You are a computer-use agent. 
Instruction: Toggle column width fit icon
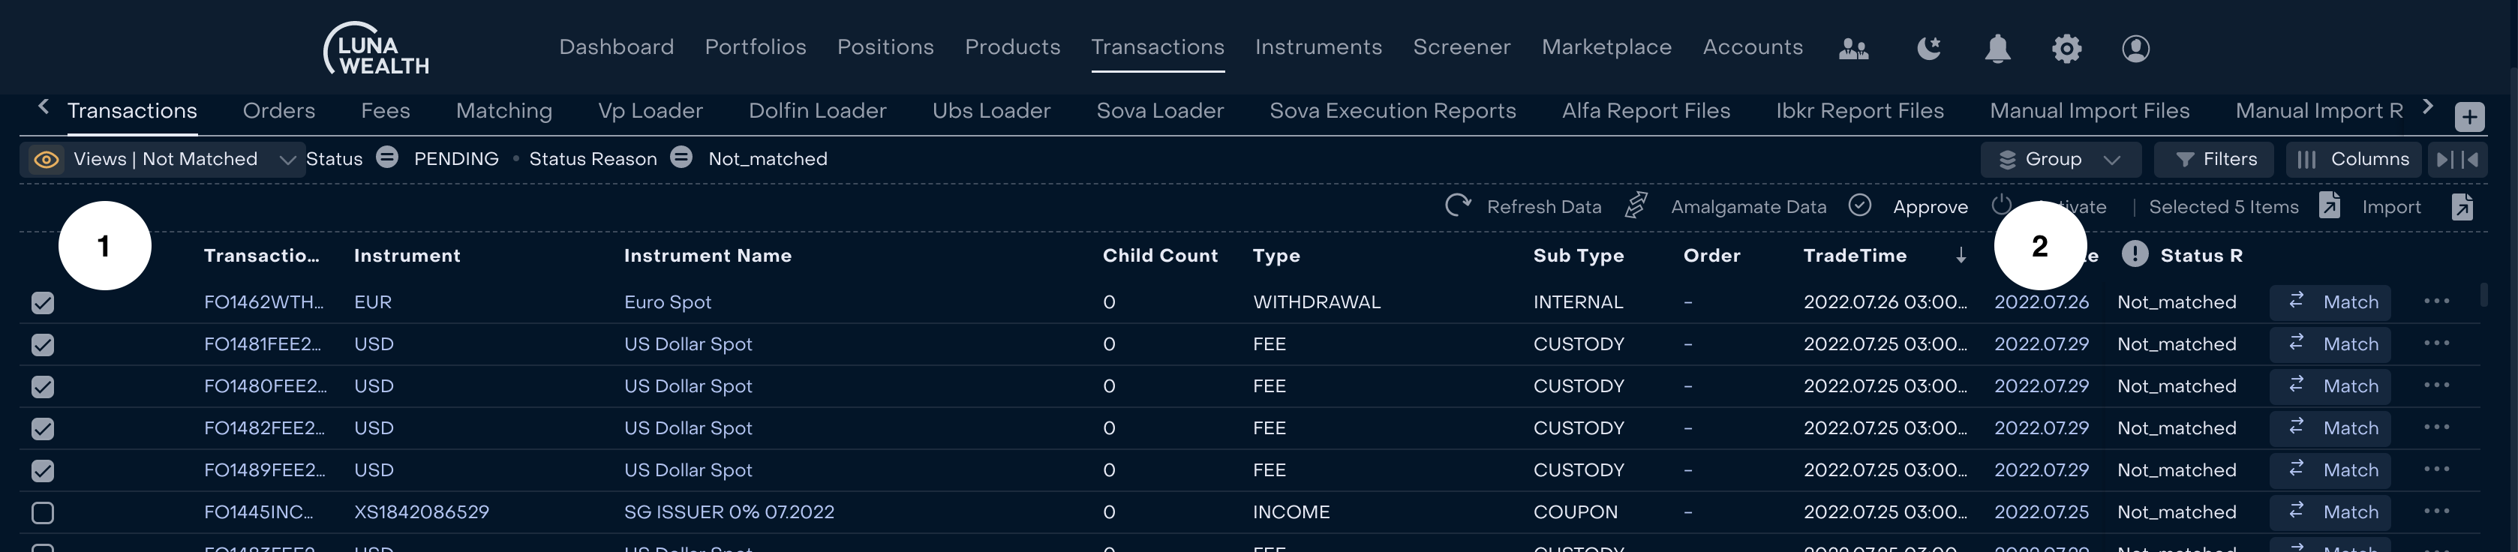tap(2456, 159)
